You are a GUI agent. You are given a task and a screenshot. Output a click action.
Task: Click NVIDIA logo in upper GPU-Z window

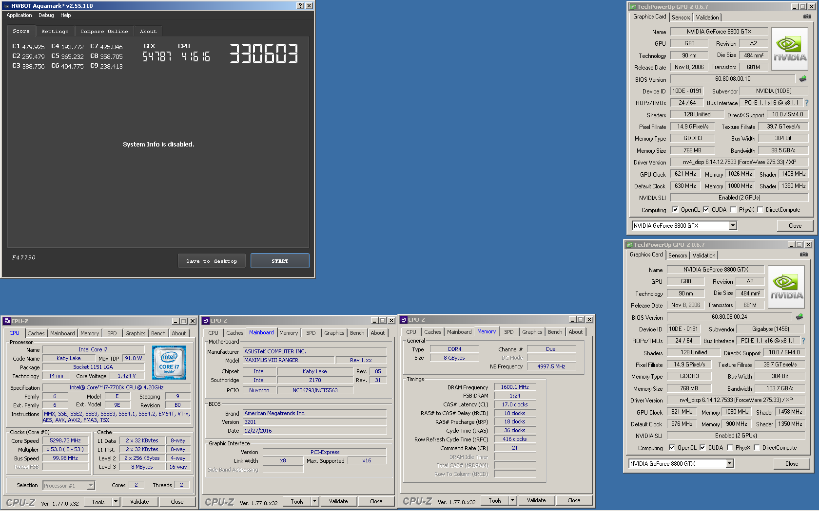(x=790, y=49)
